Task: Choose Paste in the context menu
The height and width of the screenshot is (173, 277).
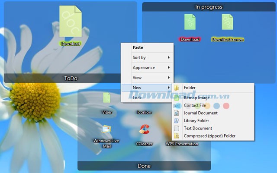Action: click(x=138, y=47)
